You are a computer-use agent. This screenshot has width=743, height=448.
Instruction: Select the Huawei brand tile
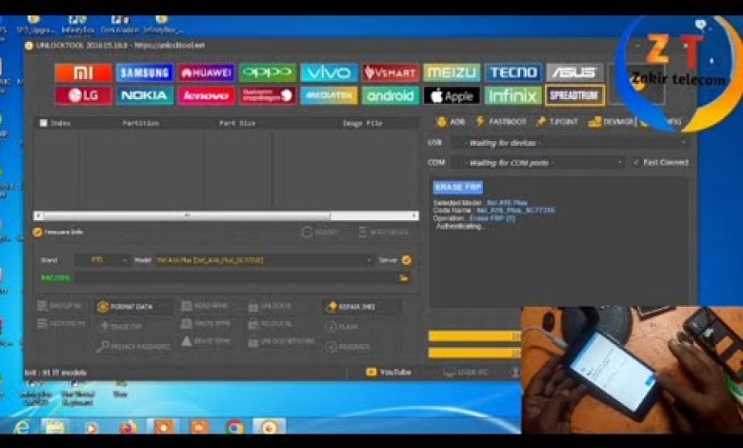(x=206, y=73)
